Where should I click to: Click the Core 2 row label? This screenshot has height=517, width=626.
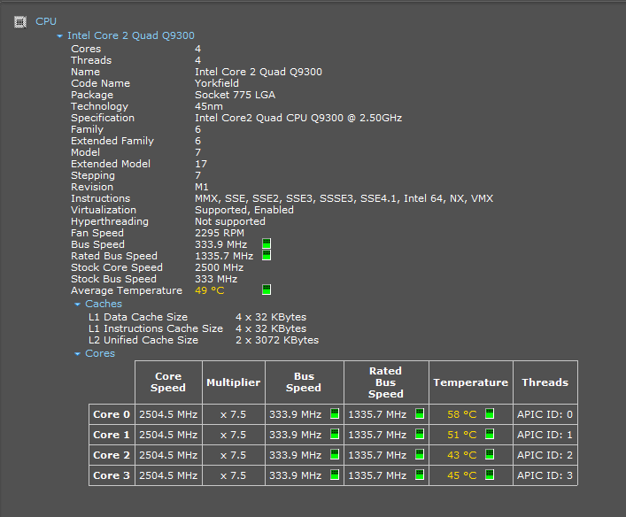[x=112, y=455]
